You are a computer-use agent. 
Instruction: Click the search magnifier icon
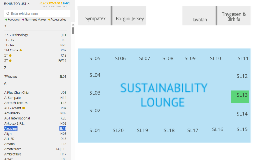tap(8, 13)
